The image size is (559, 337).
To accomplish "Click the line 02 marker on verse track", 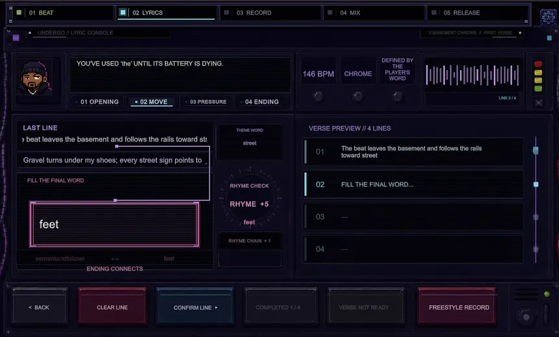I will point(536,184).
